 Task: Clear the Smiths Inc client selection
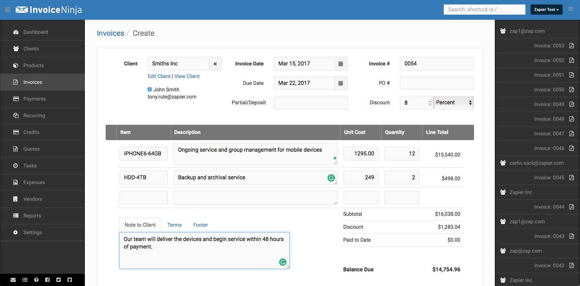pyautogui.click(x=215, y=64)
